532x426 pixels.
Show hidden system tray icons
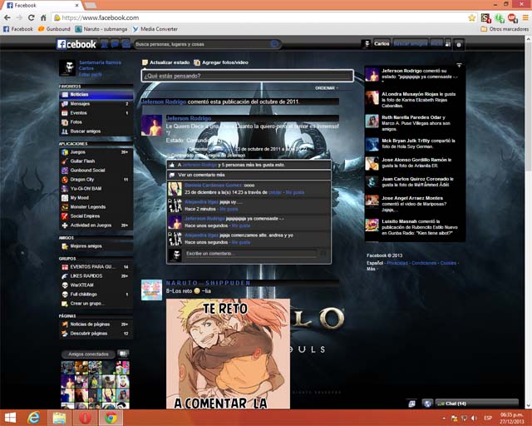[x=444, y=419]
